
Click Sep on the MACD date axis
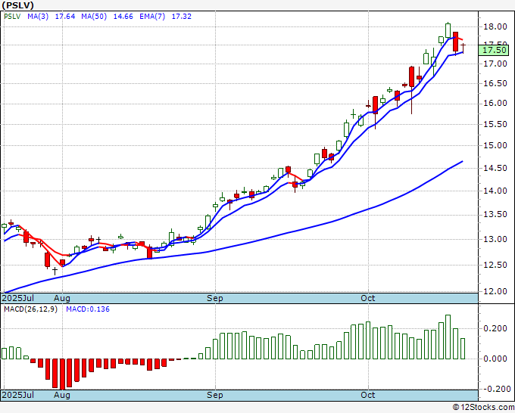click(215, 395)
